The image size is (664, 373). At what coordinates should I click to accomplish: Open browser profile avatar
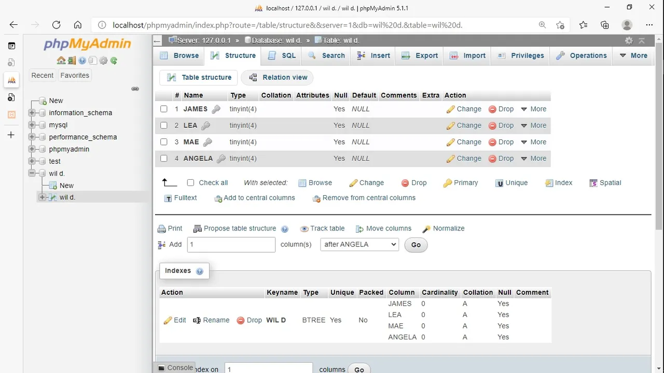click(627, 25)
